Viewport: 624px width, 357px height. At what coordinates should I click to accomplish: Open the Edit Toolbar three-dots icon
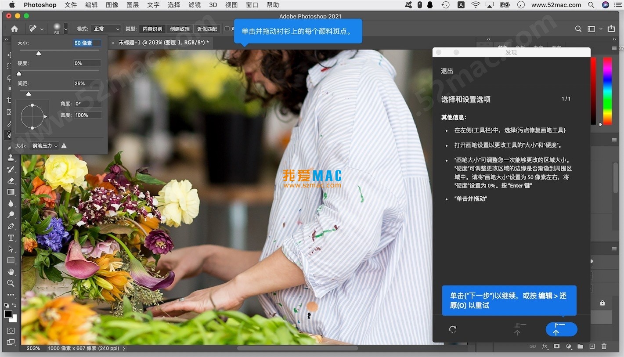tap(11, 295)
